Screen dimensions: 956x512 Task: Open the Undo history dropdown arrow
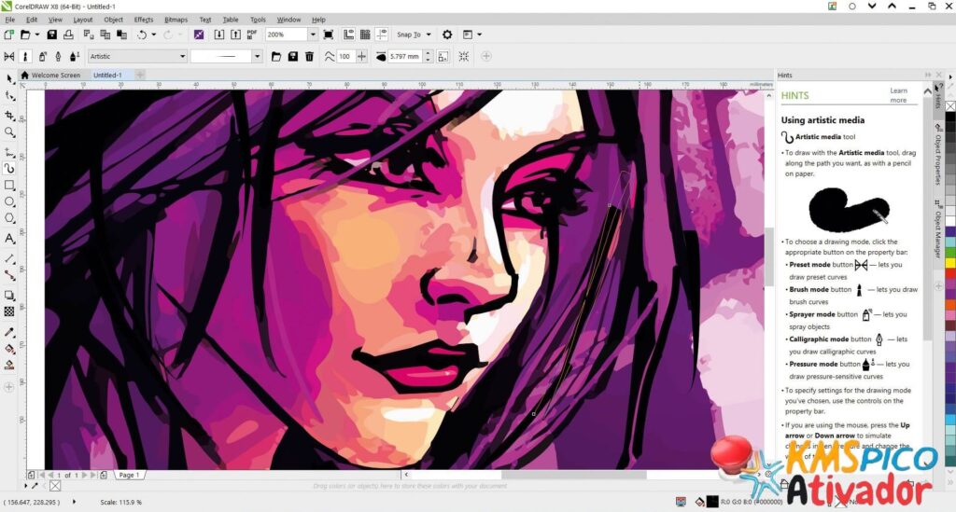pos(153,35)
